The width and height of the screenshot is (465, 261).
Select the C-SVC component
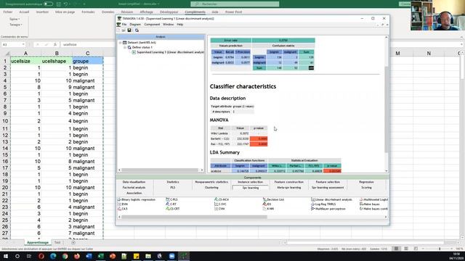(x=220, y=204)
